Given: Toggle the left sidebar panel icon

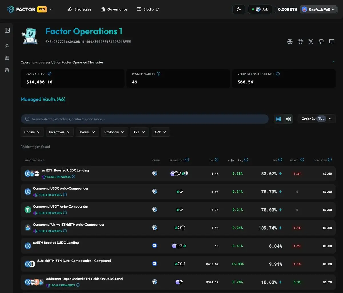Looking at the screenshot, I should [7, 30].
